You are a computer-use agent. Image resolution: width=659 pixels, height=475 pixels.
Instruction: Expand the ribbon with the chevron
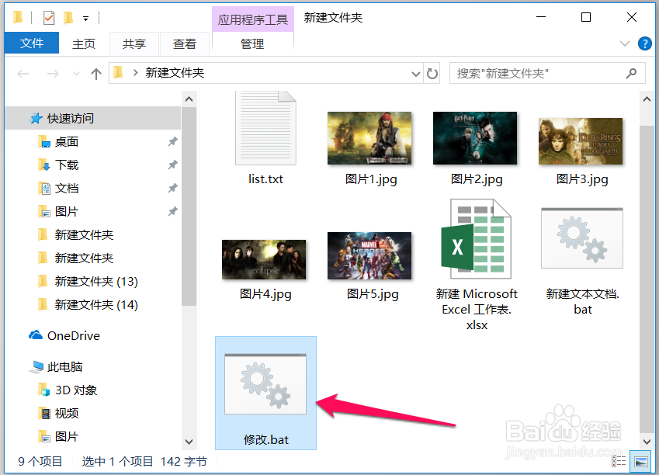pyautogui.click(x=625, y=43)
